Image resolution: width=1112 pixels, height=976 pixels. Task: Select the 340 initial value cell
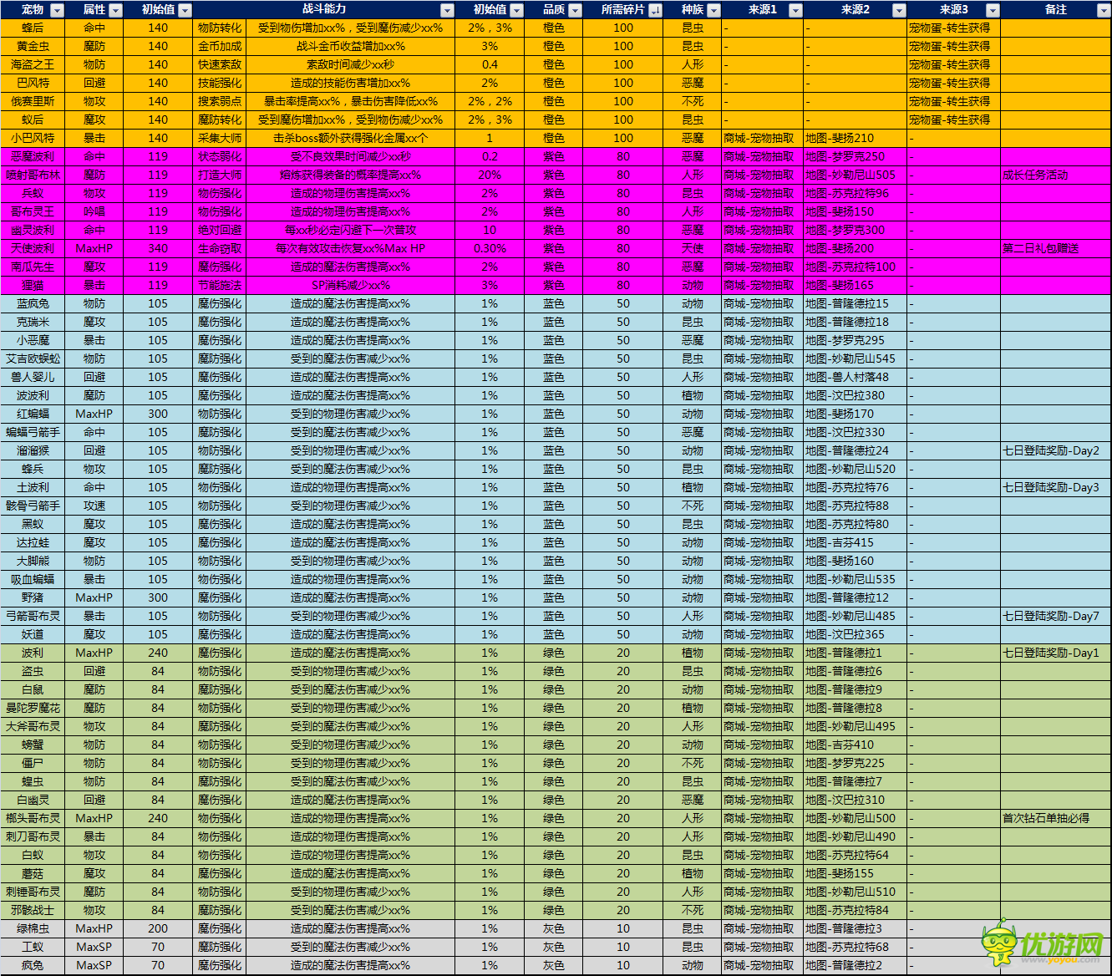pyautogui.click(x=158, y=248)
